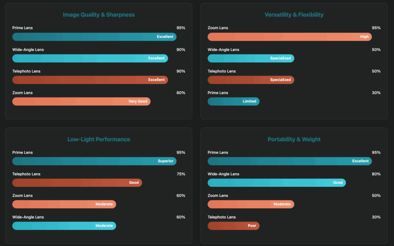Screen dimensions: 394x246
Task: Click the Telephoto Lens 'Specialized' versatility bar
Action: click(251, 80)
